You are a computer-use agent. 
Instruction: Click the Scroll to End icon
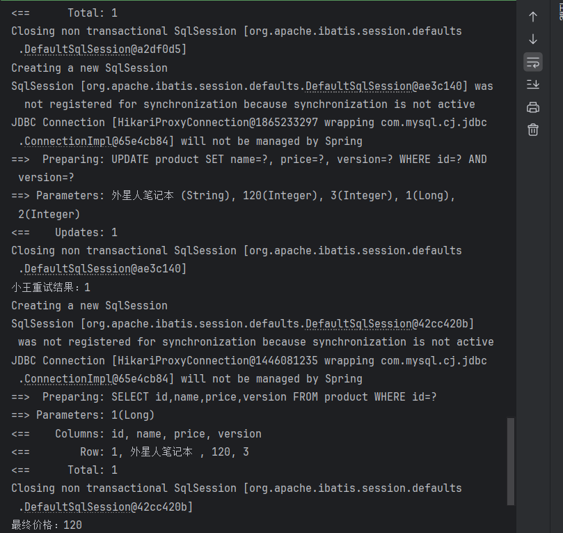click(533, 84)
